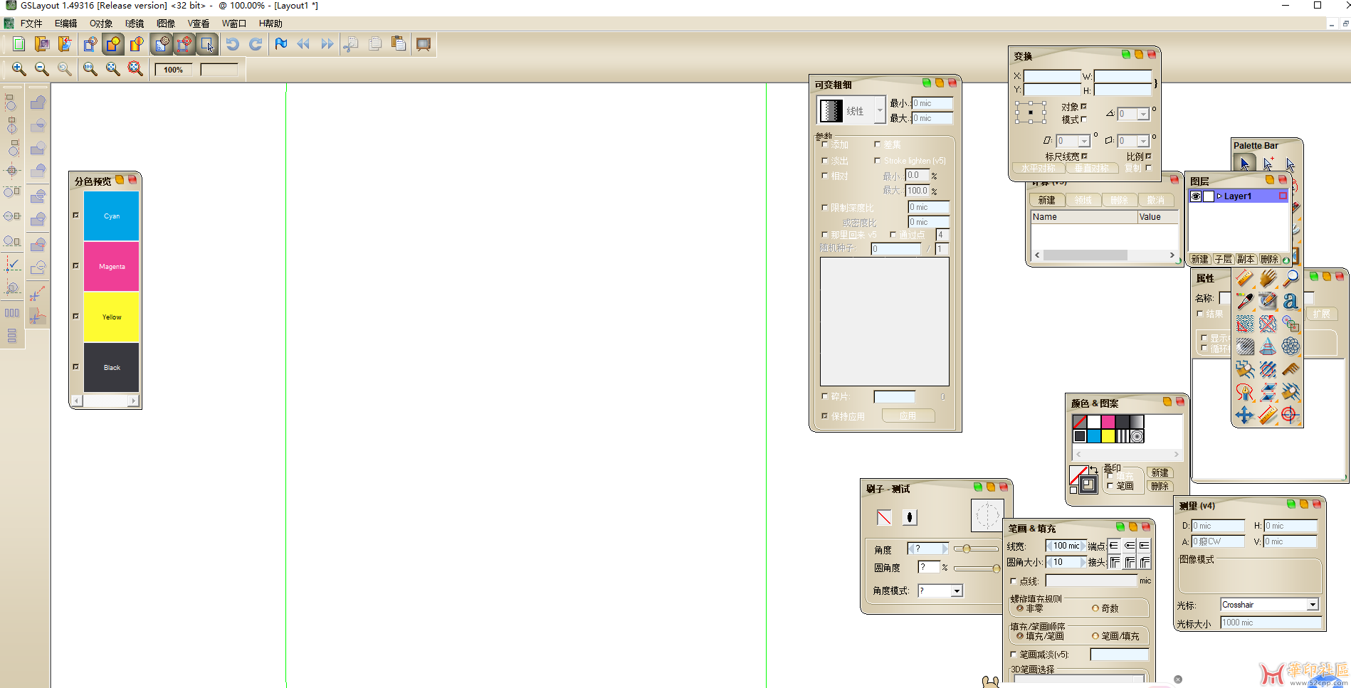
Task: Open the F文件 menu
Action: pyautogui.click(x=31, y=23)
